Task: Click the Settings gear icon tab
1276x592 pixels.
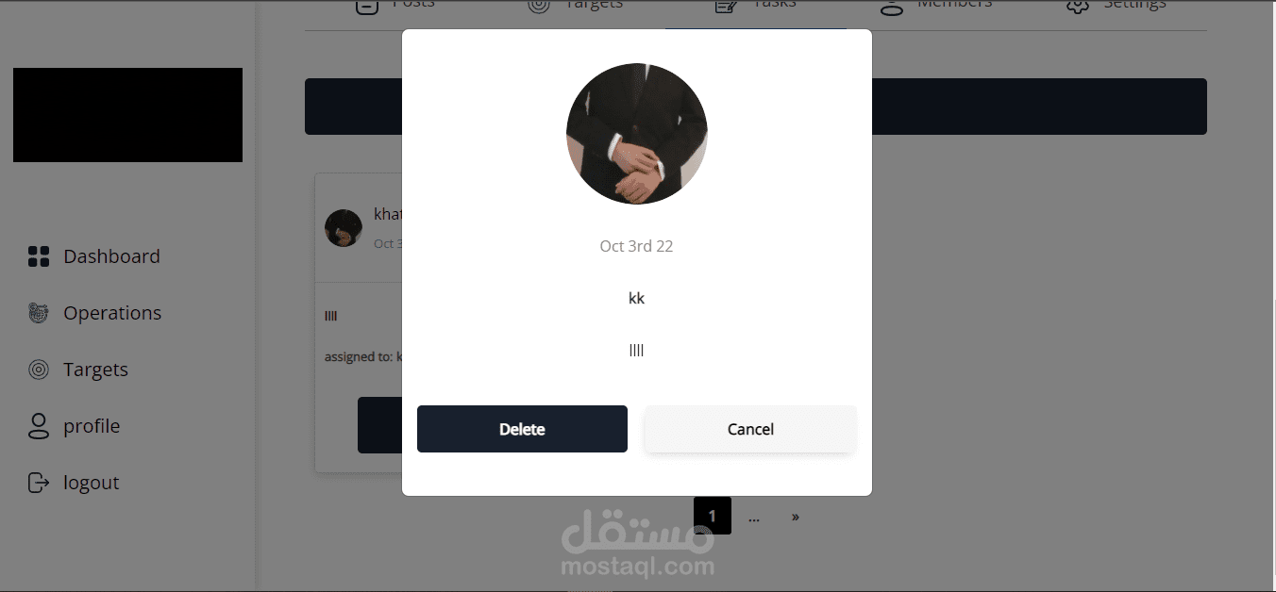Action: tap(1077, 7)
